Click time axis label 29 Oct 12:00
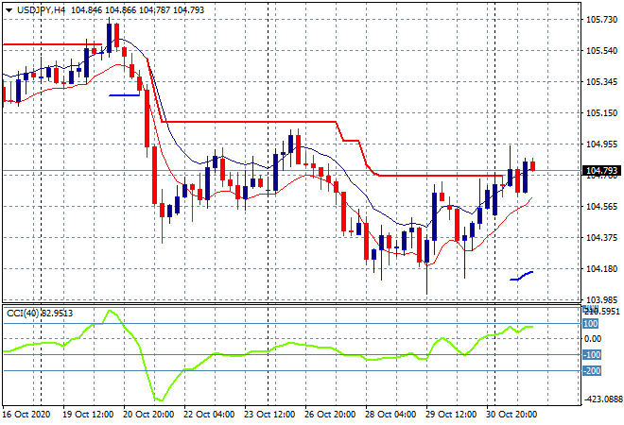The height and width of the screenshot is (425, 624). pos(451,415)
